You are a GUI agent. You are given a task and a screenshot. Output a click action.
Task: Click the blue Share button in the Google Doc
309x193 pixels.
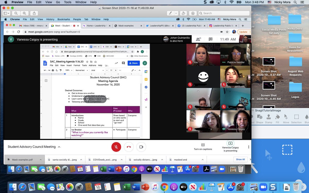[133, 63]
